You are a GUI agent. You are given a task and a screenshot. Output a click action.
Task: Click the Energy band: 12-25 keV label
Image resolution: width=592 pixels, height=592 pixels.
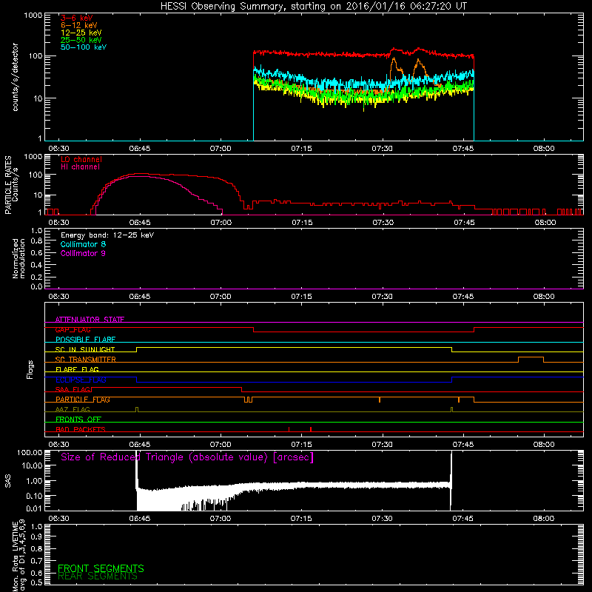[x=107, y=235]
